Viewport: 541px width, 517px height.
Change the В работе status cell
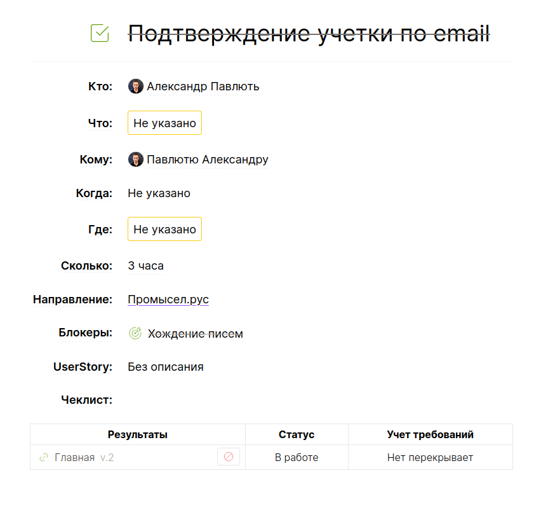297,457
